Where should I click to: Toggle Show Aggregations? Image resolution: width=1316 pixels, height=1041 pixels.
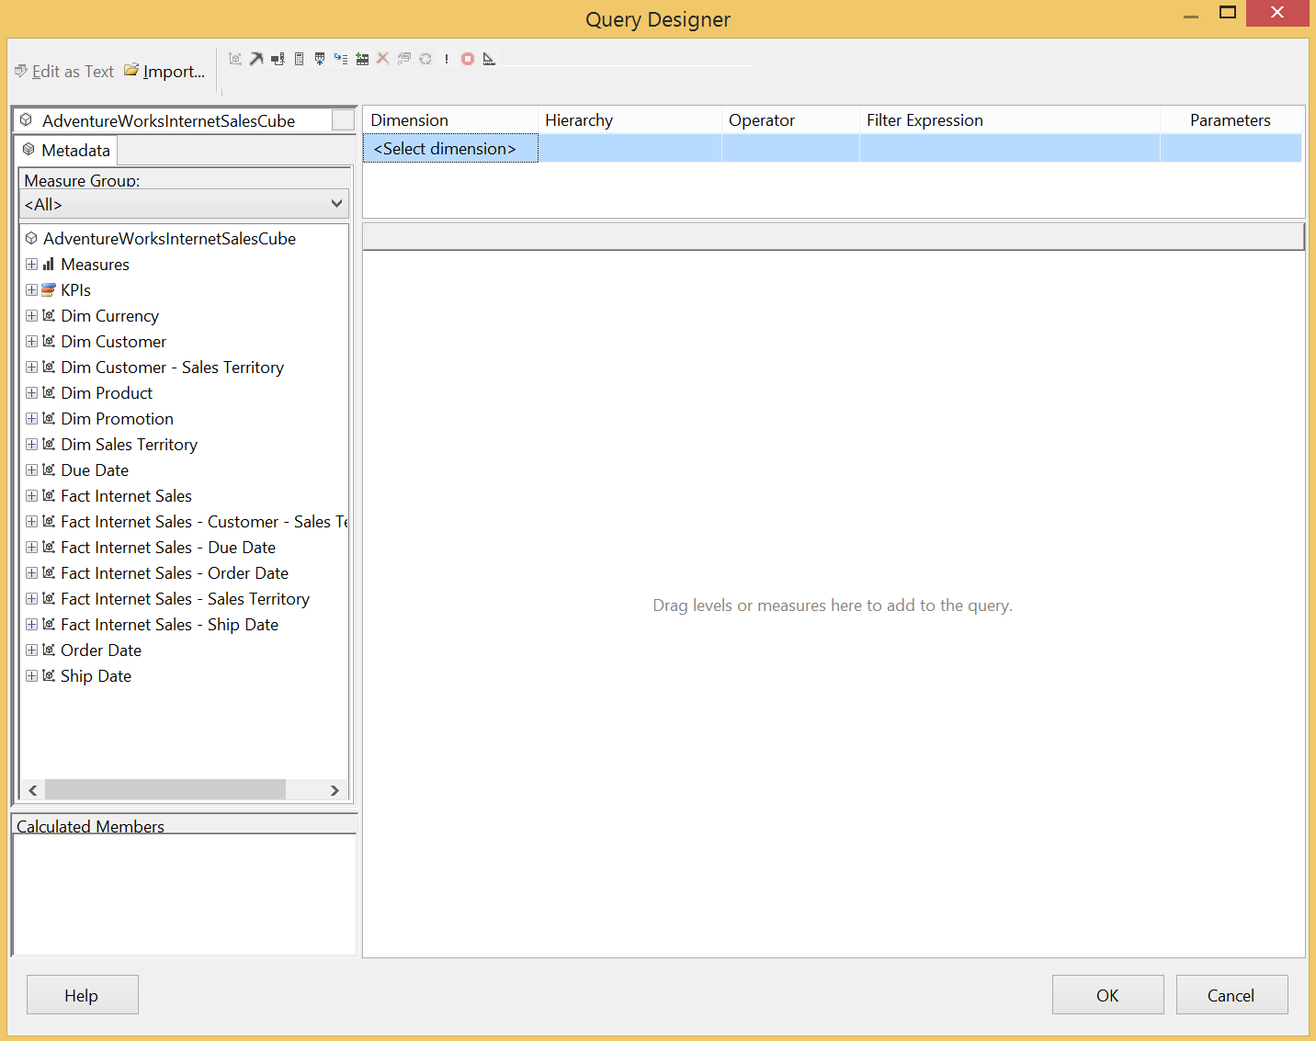[362, 59]
